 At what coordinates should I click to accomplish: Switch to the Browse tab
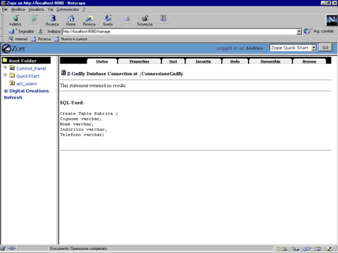310,62
